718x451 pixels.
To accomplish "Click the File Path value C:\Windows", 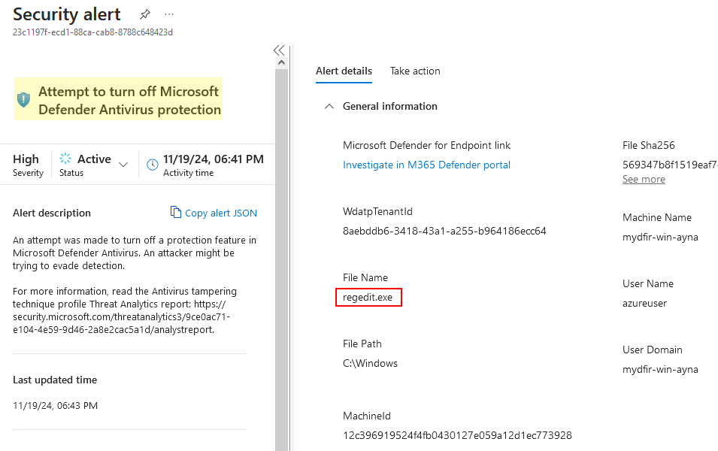I will (371, 363).
